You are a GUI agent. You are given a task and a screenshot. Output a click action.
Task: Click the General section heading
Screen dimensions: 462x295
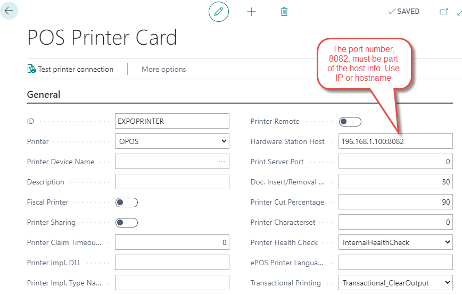44,95
